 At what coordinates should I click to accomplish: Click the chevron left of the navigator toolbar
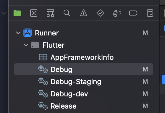(4, 13)
